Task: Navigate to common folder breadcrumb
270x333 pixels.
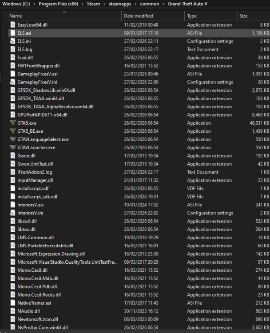Action: pyautogui.click(x=149, y=4)
